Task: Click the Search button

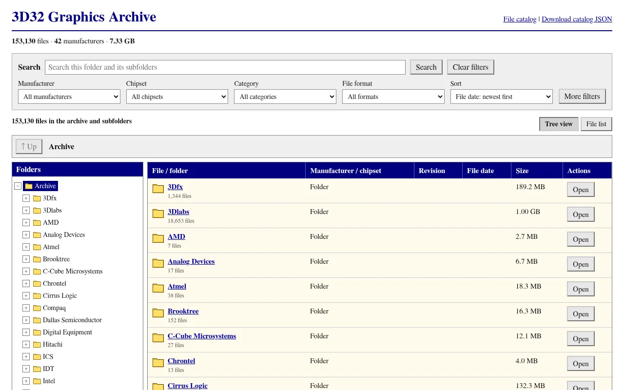Action: click(x=426, y=67)
